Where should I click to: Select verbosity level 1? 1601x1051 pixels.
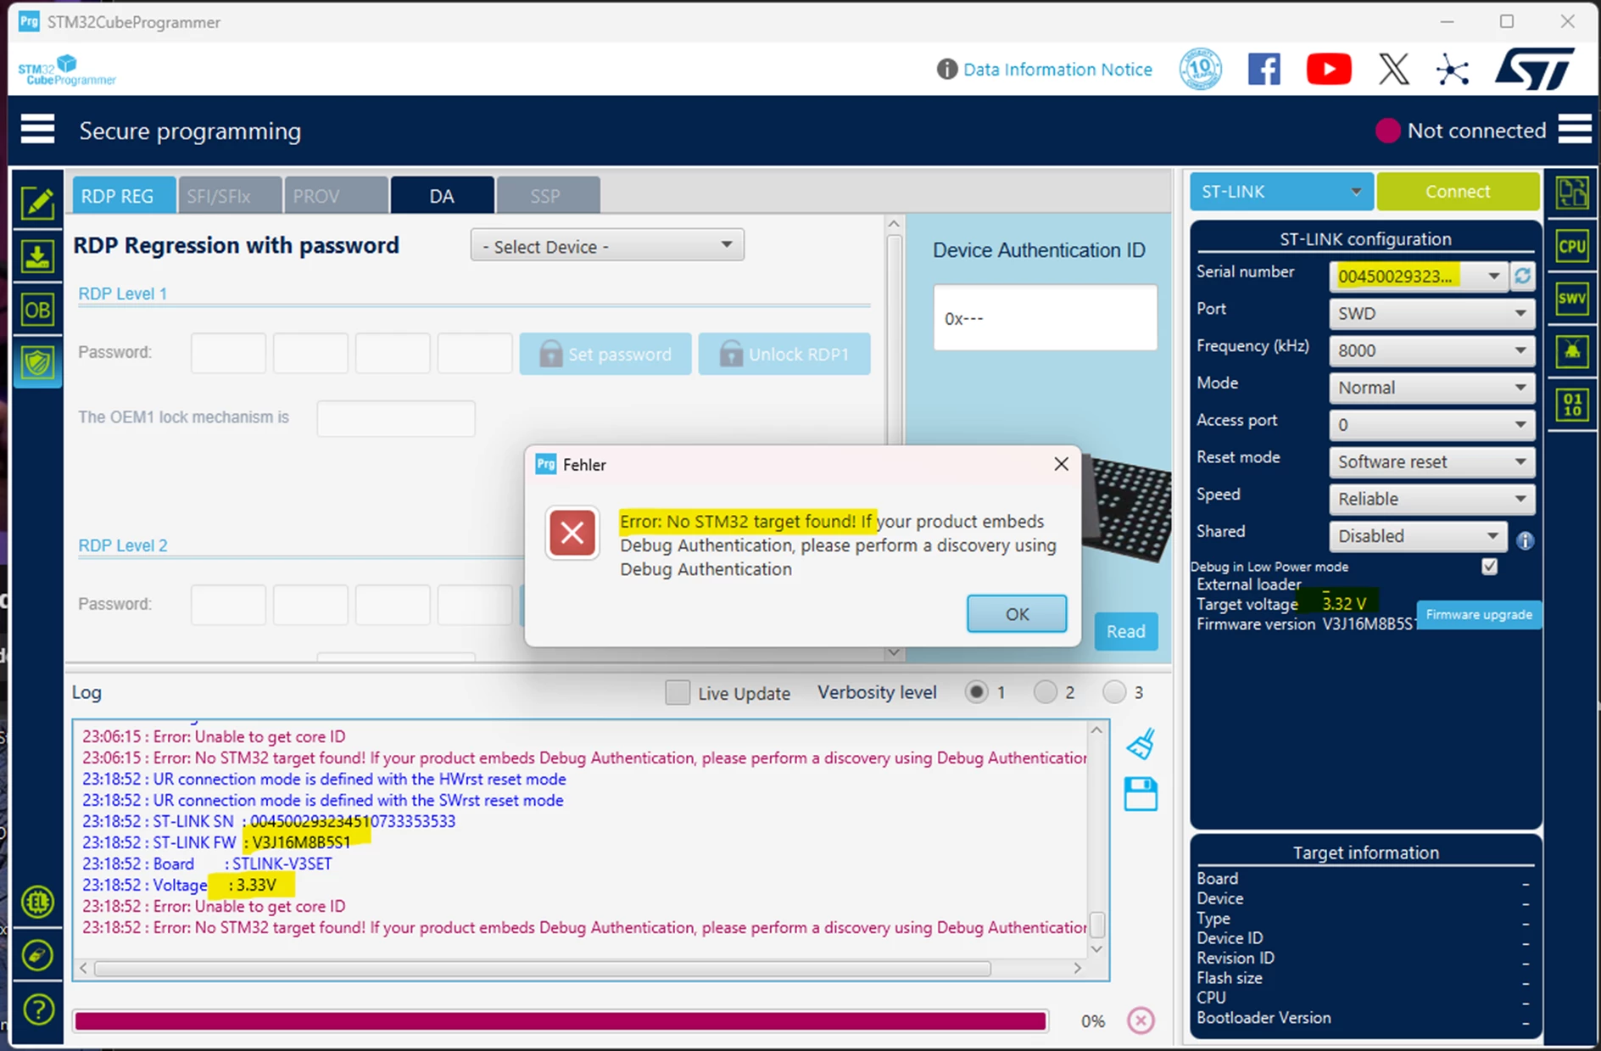[976, 692]
